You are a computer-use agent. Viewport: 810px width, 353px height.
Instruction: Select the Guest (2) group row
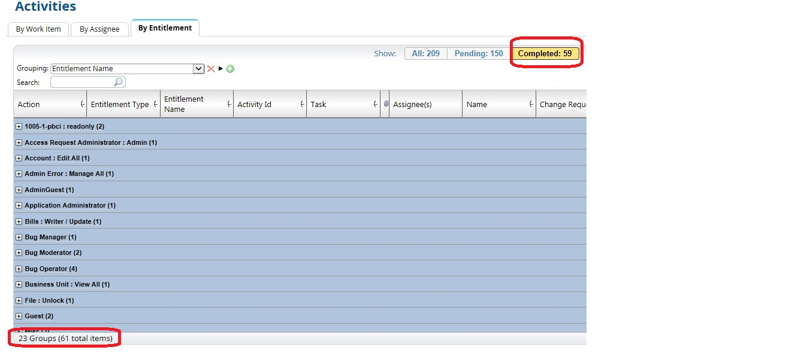(37, 315)
